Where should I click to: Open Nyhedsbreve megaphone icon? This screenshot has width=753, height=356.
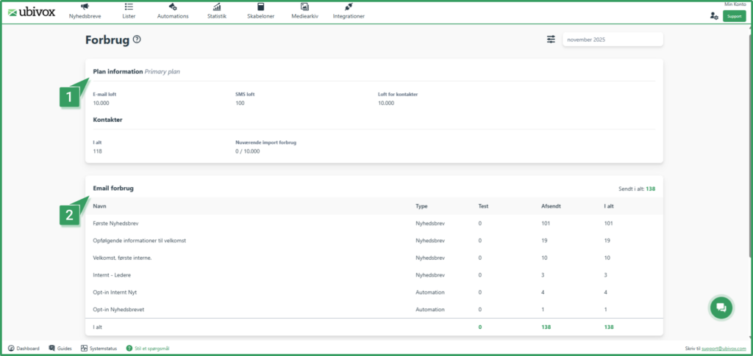(x=85, y=7)
